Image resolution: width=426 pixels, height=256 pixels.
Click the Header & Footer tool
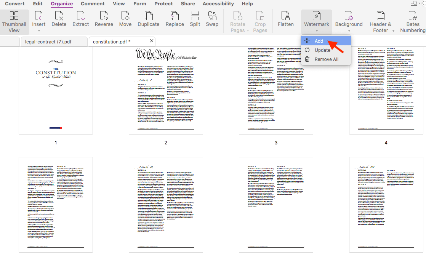(380, 22)
